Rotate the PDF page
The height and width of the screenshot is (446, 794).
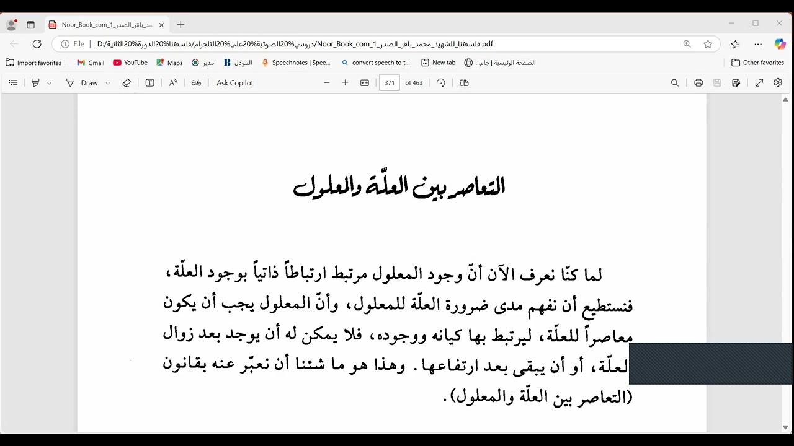(x=441, y=83)
